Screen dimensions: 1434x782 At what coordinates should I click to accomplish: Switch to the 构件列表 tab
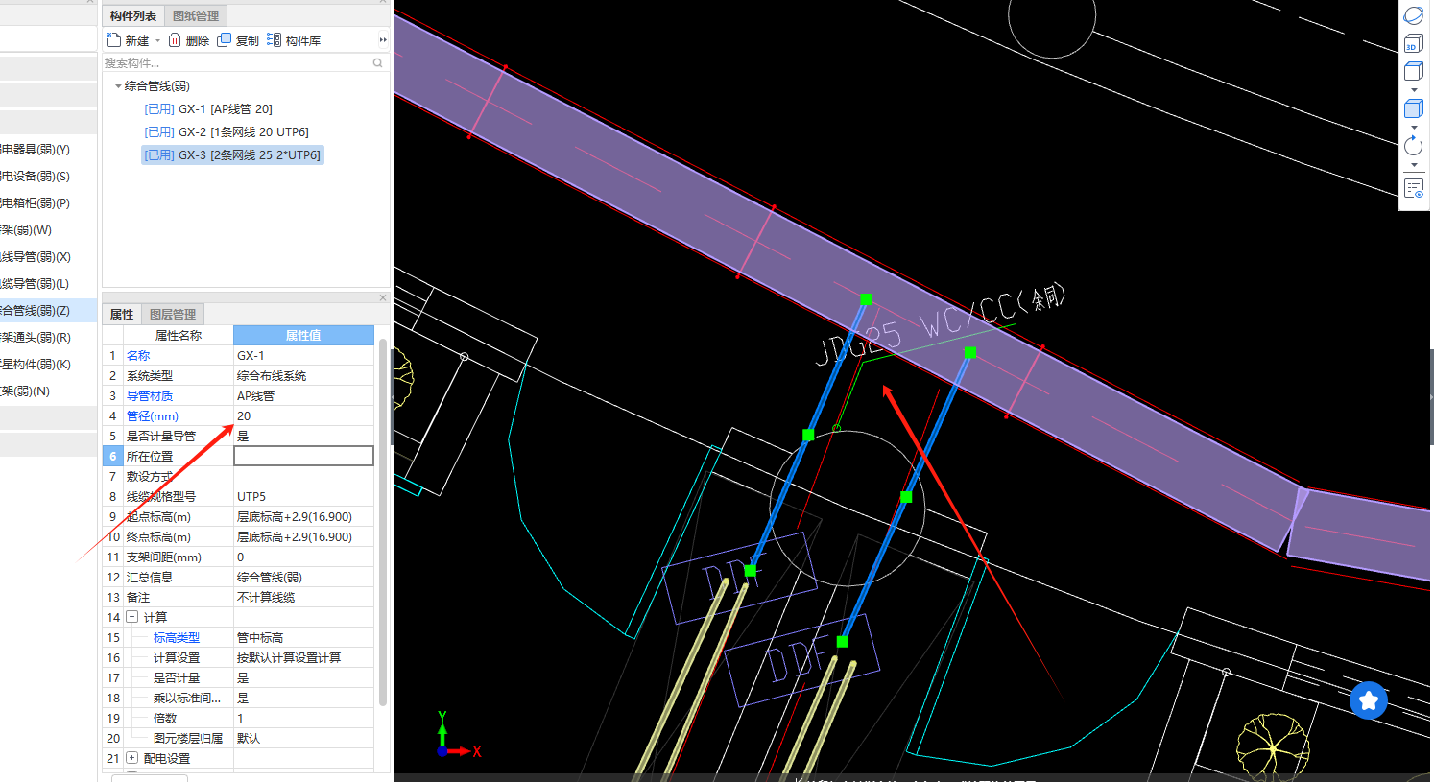(133, 15)
